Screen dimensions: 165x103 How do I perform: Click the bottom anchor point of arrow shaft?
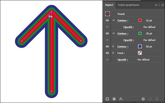pyautogui.click(x=52, y=91)
